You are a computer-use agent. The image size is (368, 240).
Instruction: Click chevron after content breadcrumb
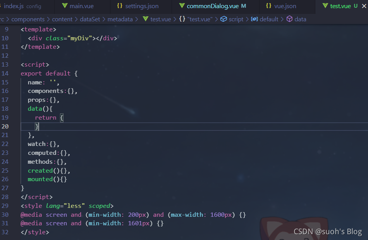coord(76,19)
